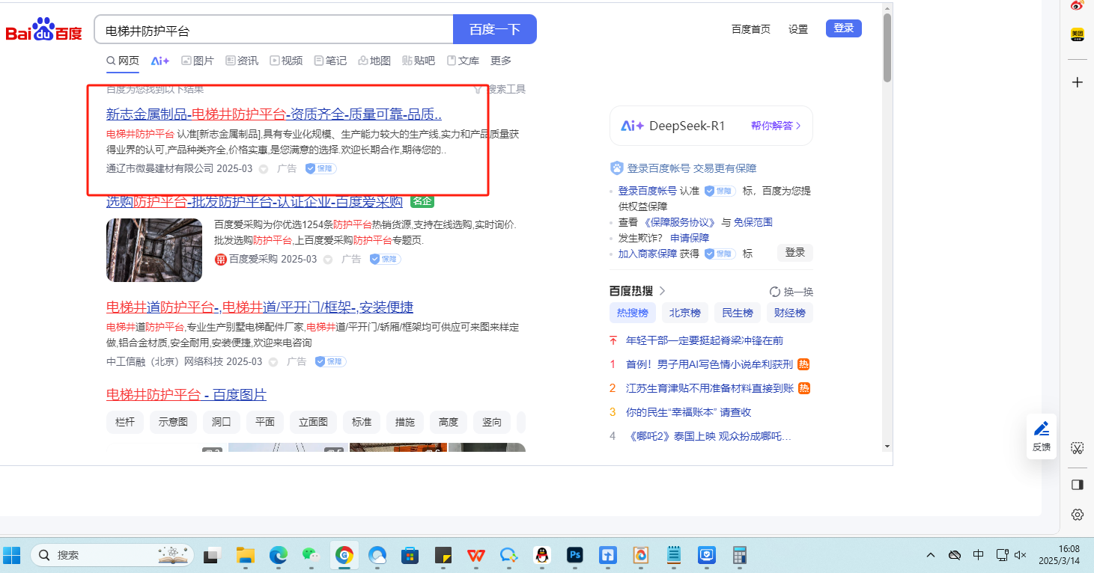
Task: Expand 百度热搜 with the chevron arrow
Action: [662, 291]
